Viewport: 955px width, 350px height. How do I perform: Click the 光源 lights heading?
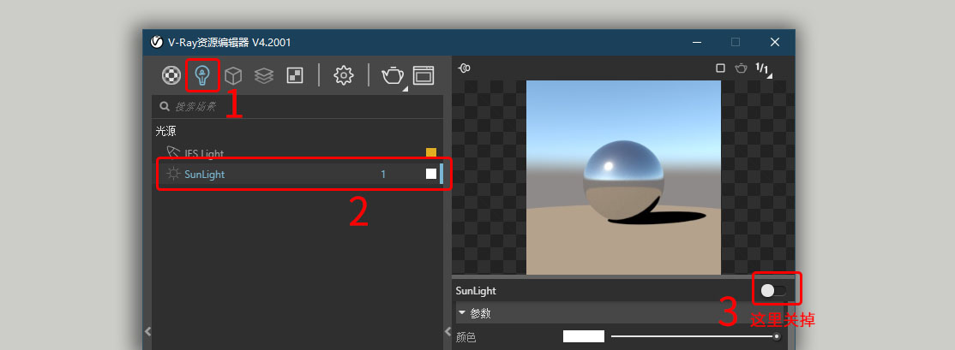165,131
